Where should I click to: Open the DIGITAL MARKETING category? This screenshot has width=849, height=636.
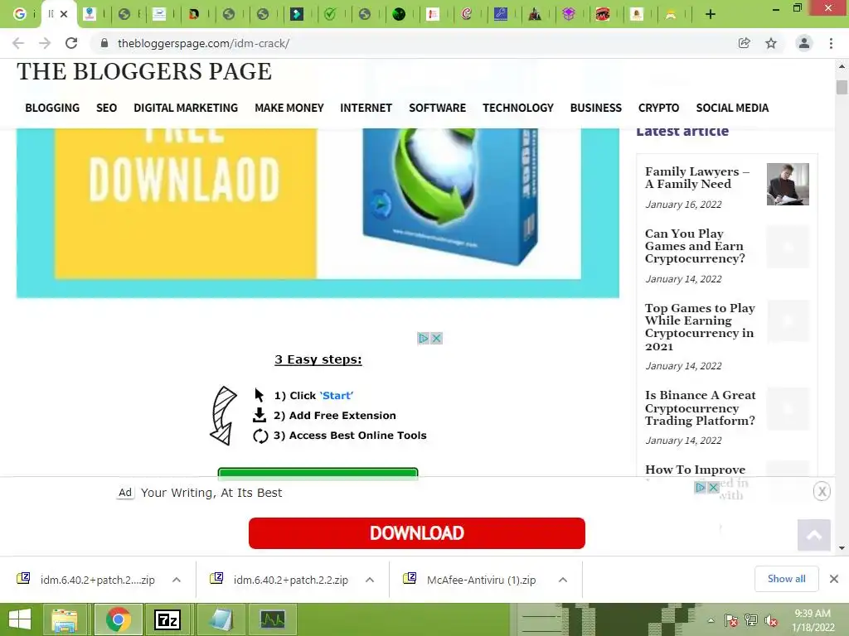(186, 108)
